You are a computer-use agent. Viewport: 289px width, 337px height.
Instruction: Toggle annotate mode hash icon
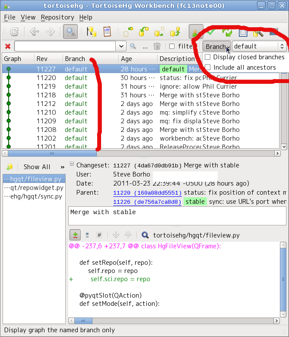pos(99,235)
